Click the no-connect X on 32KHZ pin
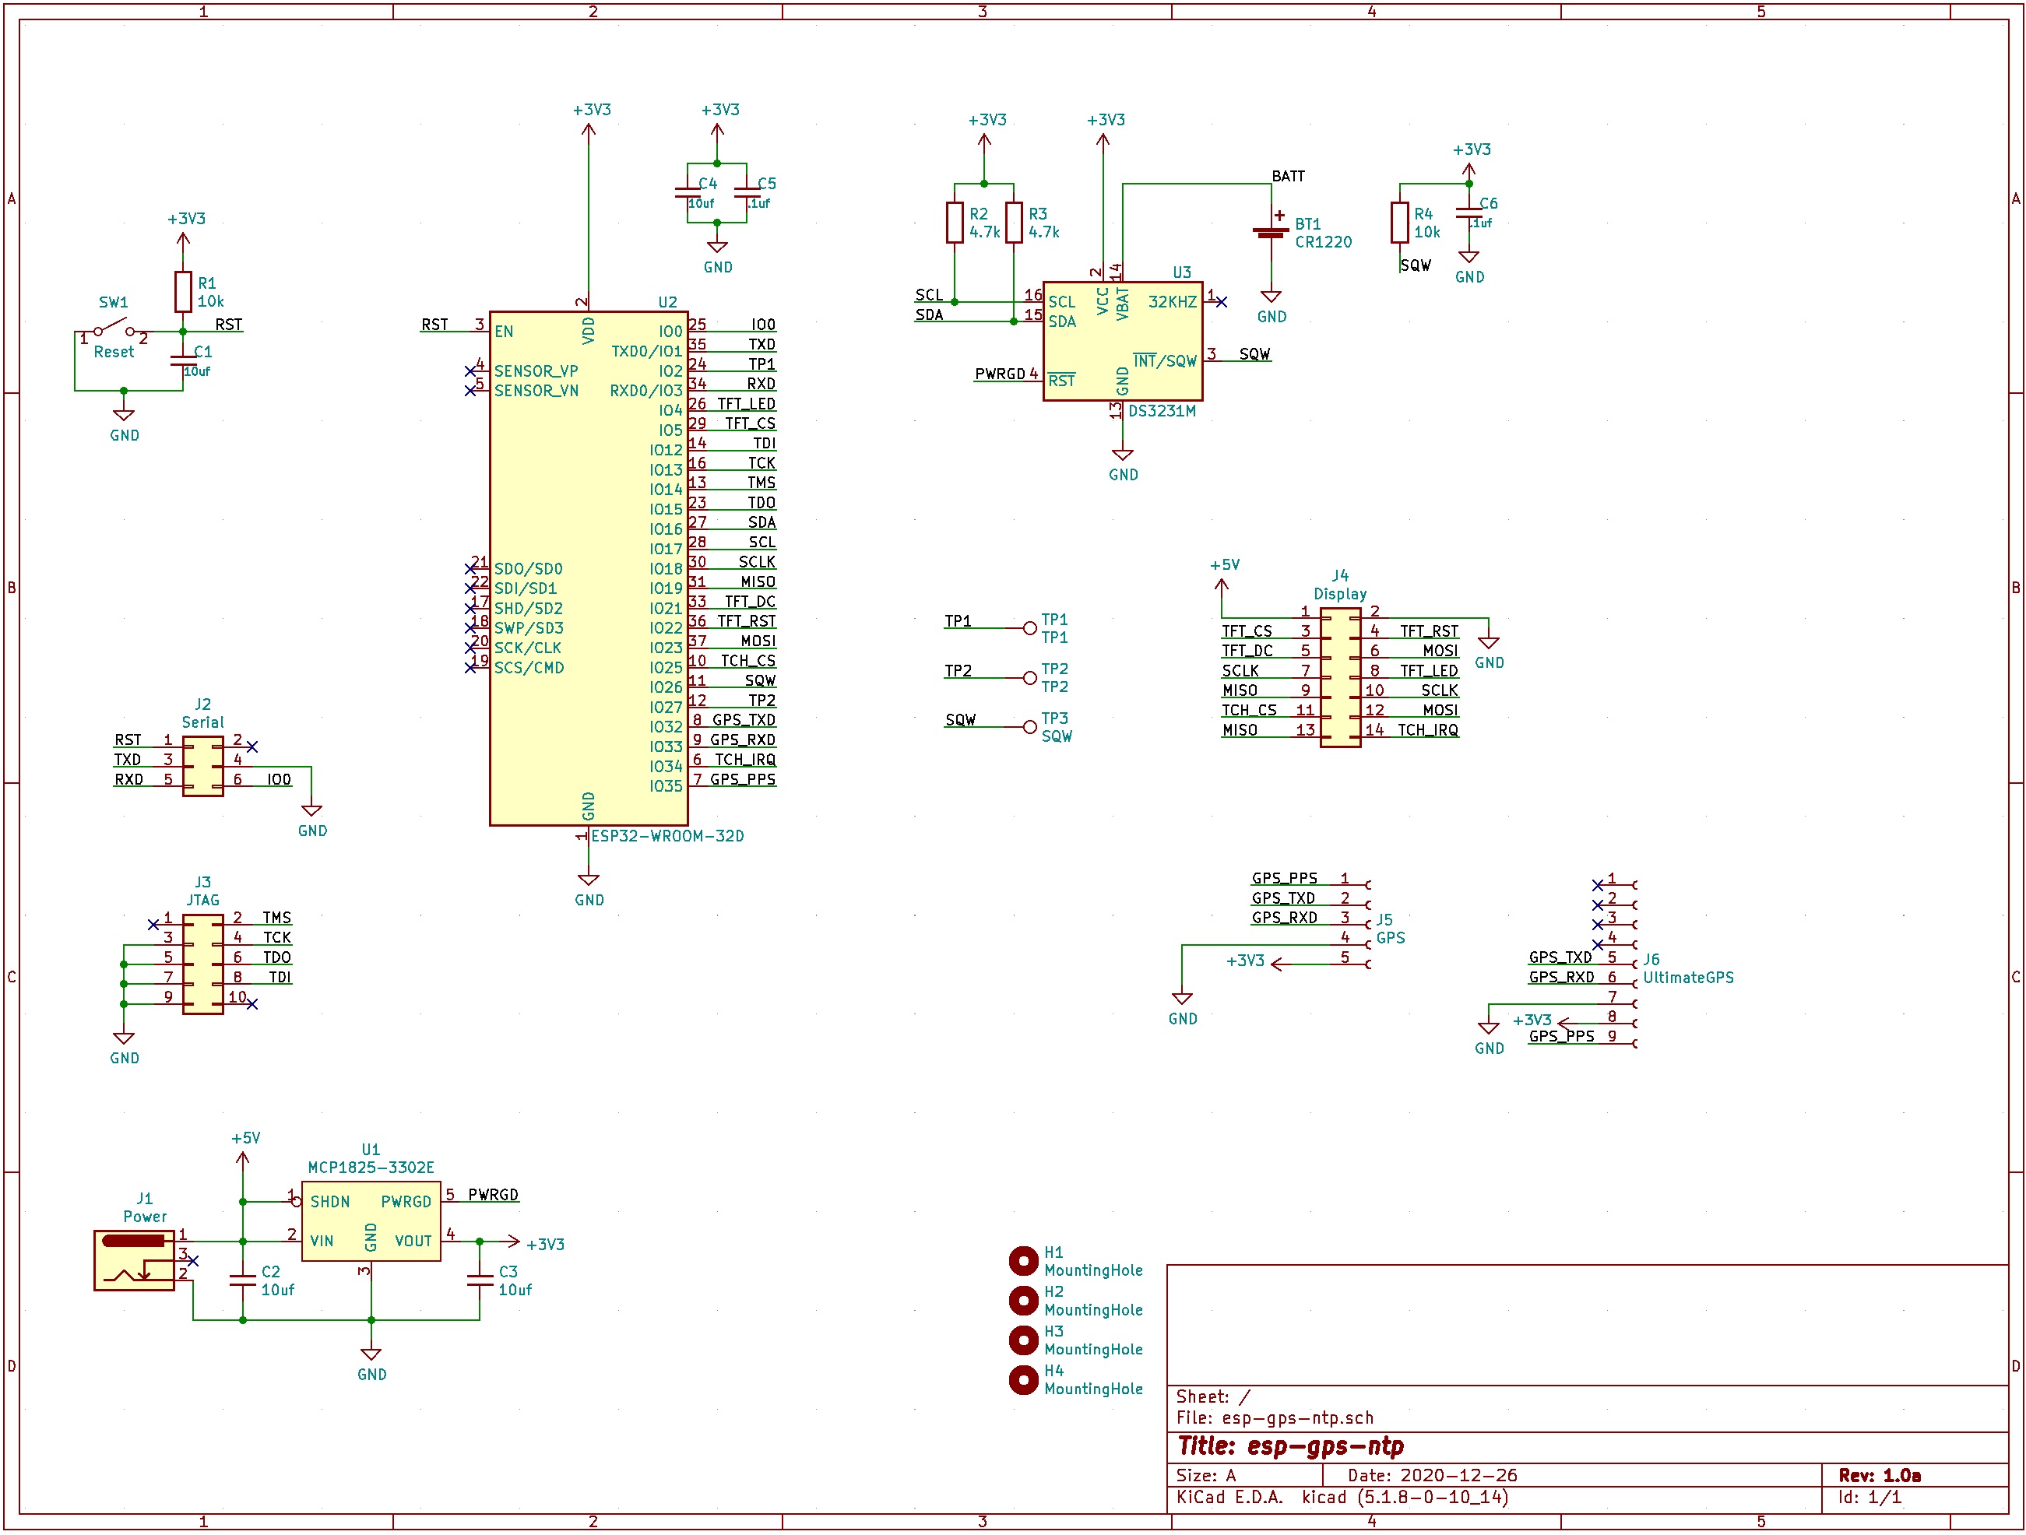 tap(1221, 301)
